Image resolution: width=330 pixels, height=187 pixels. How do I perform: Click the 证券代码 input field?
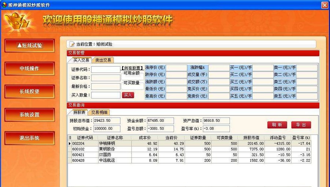tap(106, 69)
